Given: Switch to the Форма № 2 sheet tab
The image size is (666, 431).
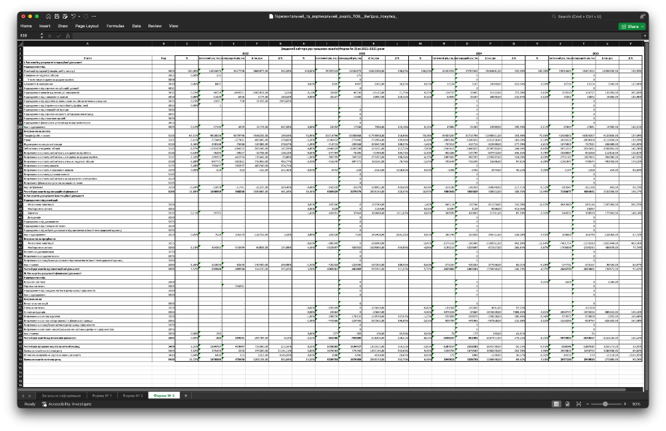Looking at the screenshot, I should point(133,396).
